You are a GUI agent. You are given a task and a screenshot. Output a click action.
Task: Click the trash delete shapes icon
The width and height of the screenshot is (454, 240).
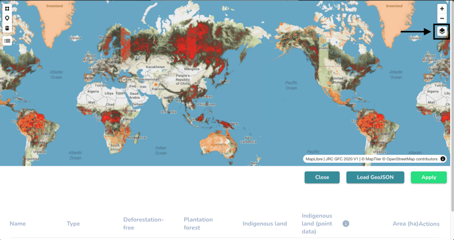click(x=7, y=28)
